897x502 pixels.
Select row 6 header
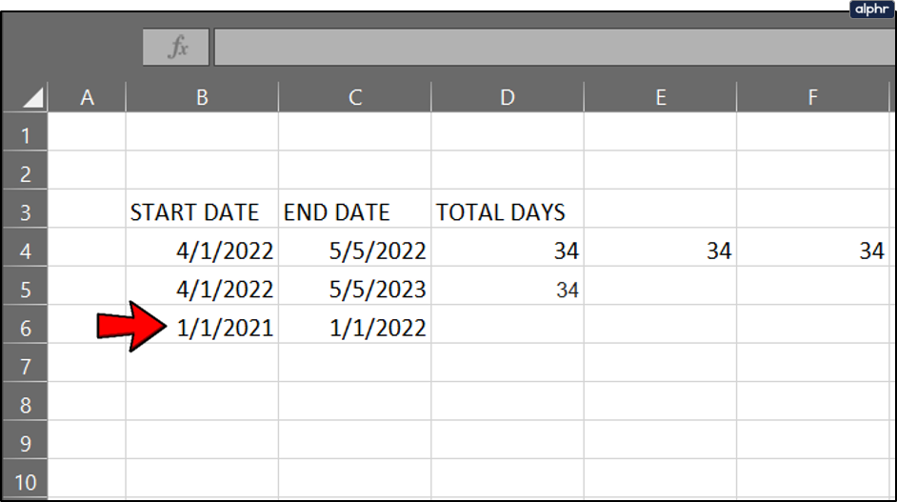[x=25, y=328]
